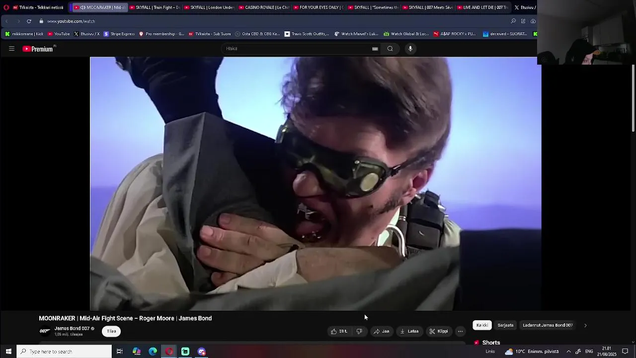This screenshot has width=636, height=358.
Task: Click the edit icon in address bar
Action: pyautogui.click(x=523, y=21)
